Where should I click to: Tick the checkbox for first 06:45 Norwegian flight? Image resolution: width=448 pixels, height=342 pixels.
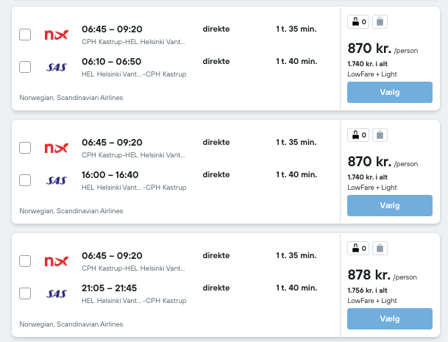[x=25, y=35]
